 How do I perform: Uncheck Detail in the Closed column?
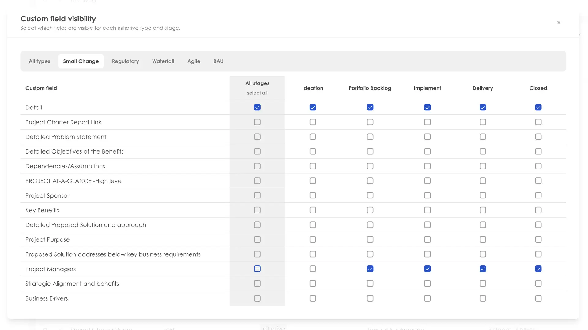[x=538, y=107]
